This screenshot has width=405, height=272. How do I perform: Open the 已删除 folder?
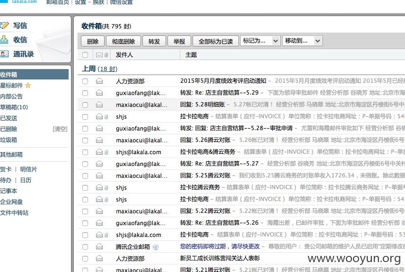coord(9,129)
